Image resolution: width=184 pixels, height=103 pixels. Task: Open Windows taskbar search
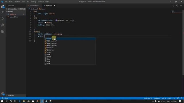pos(6,101)
